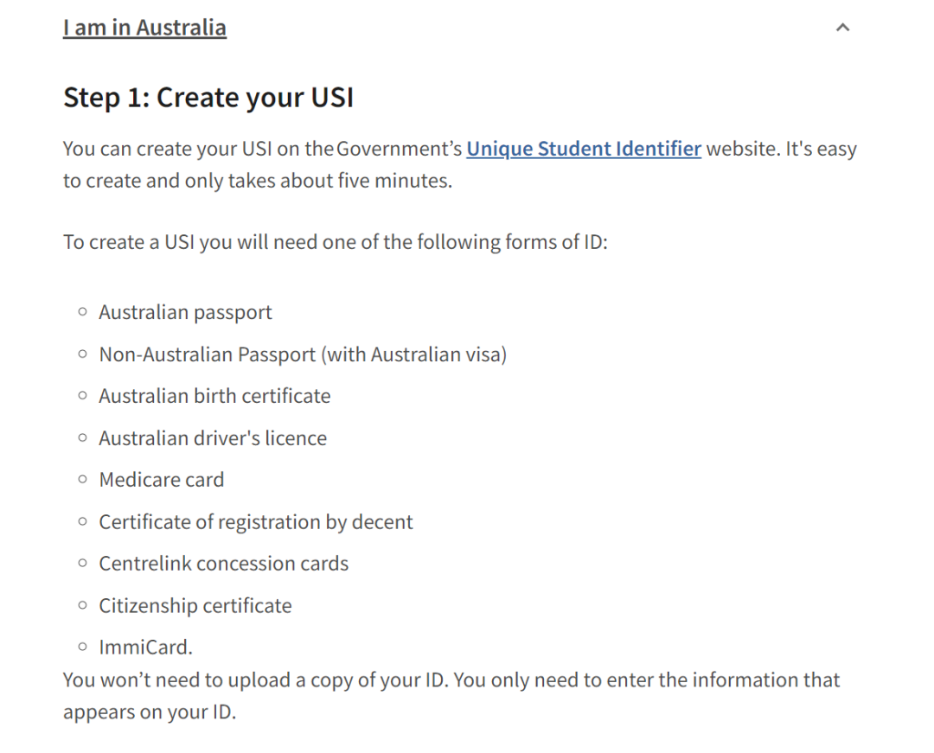Click the 'Australian driver's licence' list entry
This screenshot has height=753, width=934.
[213, 438]
